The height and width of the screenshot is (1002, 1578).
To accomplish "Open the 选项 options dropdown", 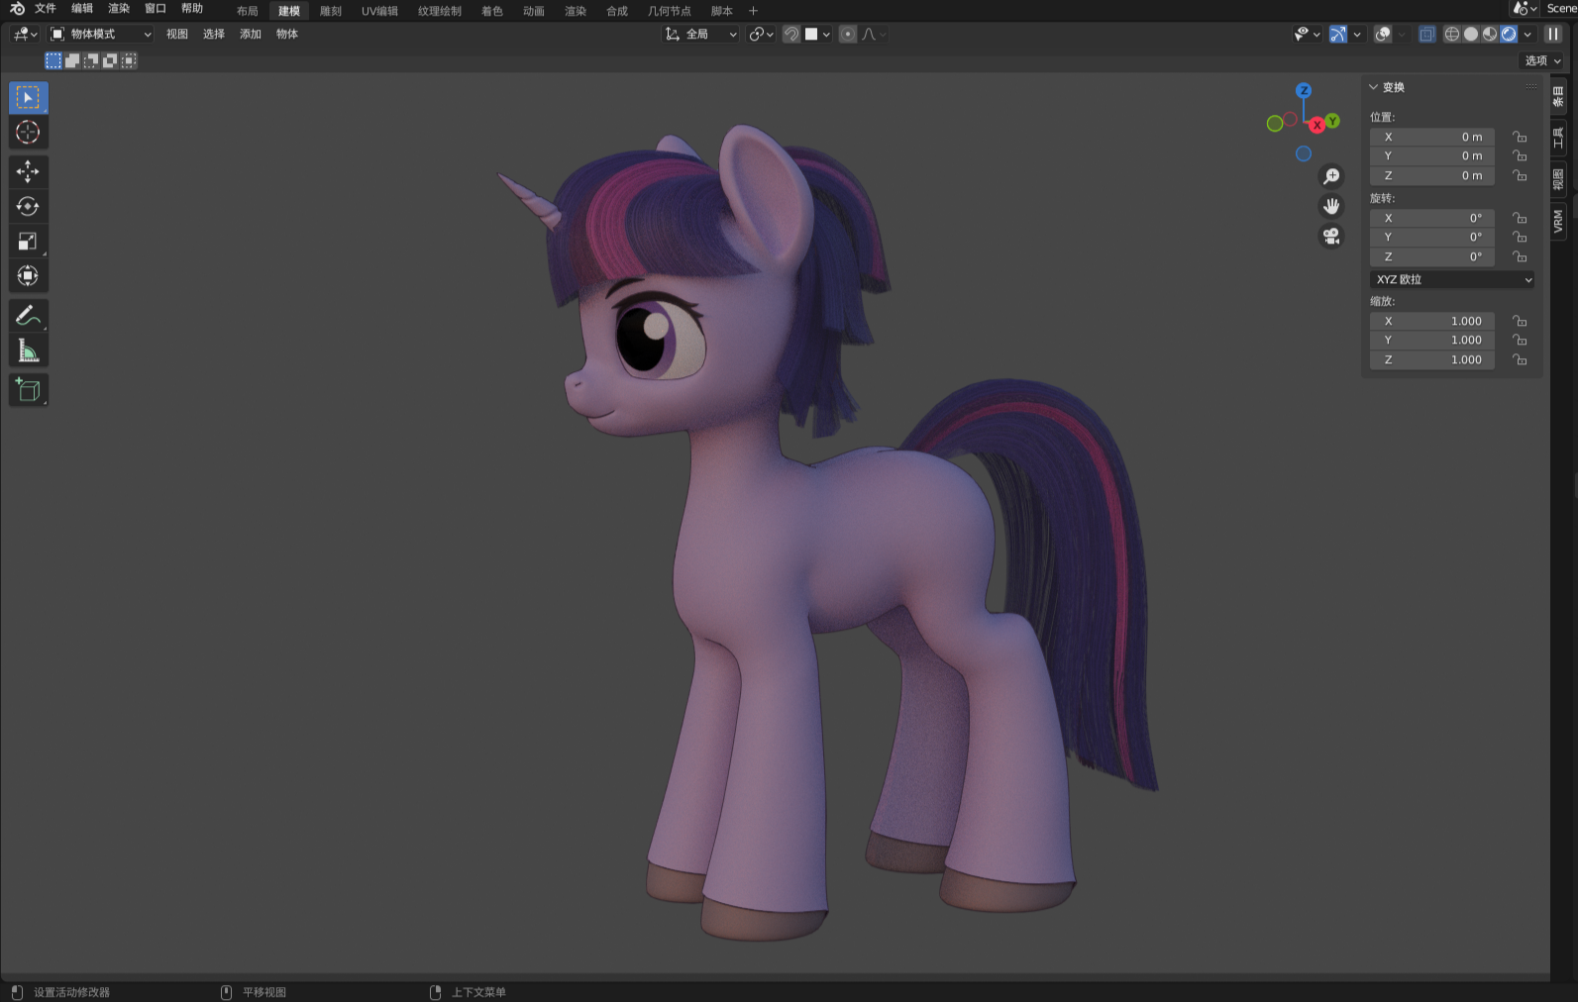I will coord(1542,60).
